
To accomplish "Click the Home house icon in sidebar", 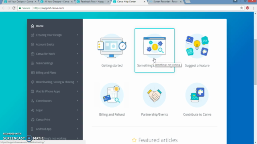I will point(32,26).
